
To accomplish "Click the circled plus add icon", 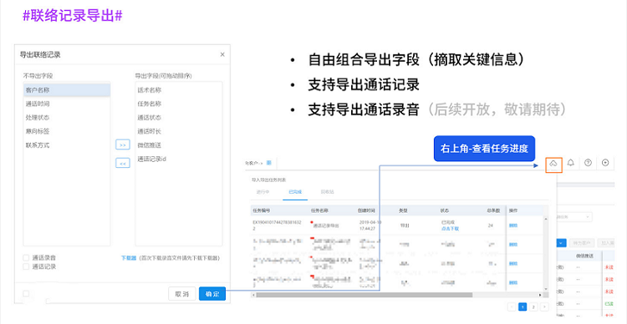I will (605, 163).
